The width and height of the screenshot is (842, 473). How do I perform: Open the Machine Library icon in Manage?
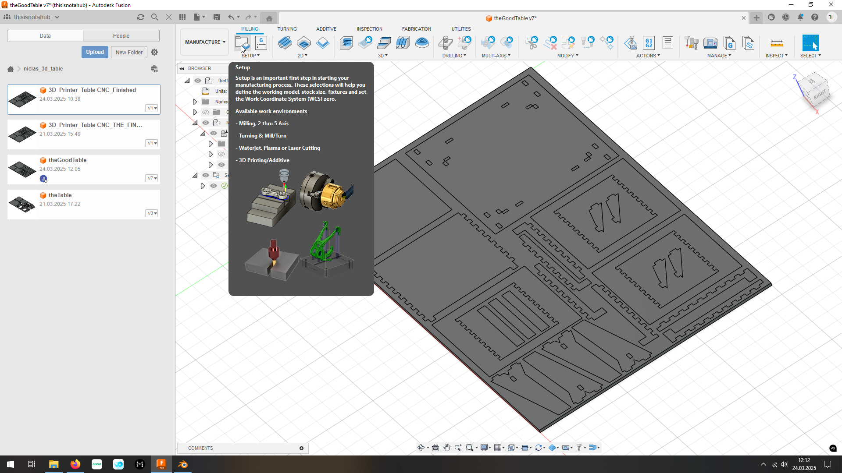[x=710, y=43]
